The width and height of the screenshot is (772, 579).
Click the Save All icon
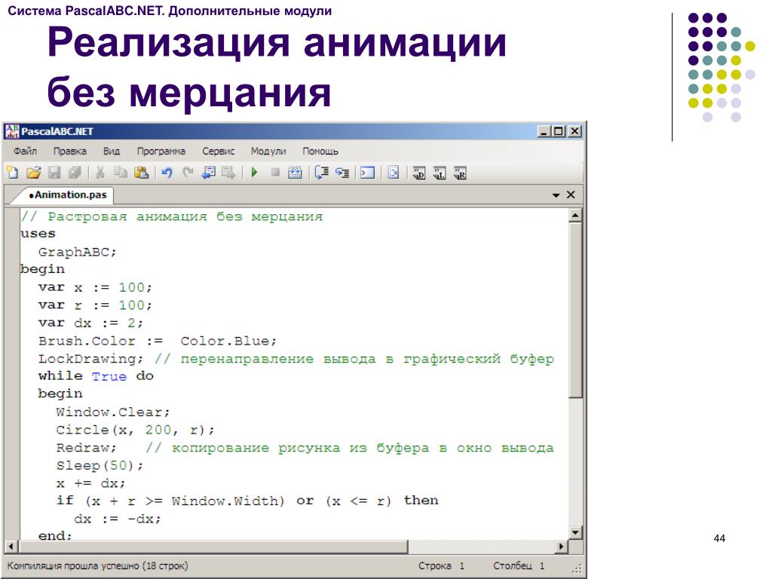point(75,173)
